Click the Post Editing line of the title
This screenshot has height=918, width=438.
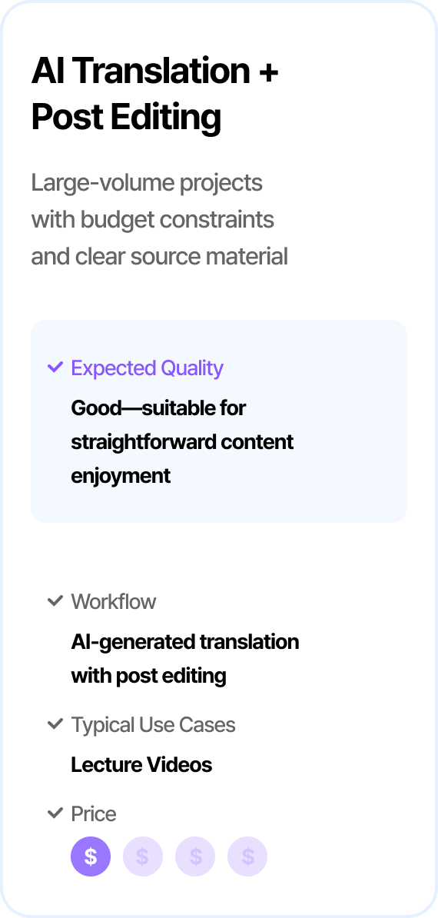[126, 118]
